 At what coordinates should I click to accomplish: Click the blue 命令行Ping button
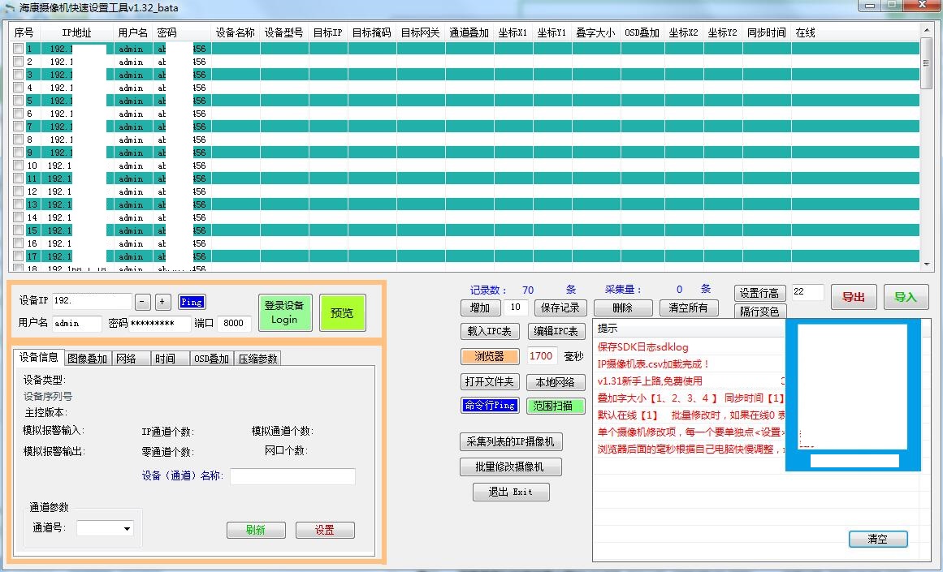coord(490,406)
